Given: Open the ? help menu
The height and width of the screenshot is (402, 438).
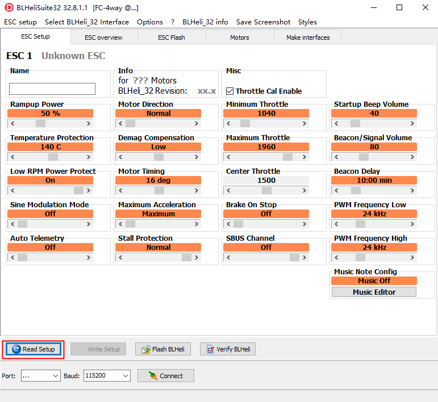Looking at the screenshot, I should pos(173,22).
